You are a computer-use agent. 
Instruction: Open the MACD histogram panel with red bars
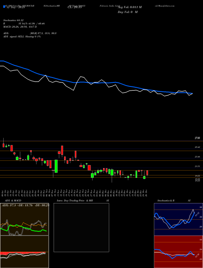[x=24, y=252]
